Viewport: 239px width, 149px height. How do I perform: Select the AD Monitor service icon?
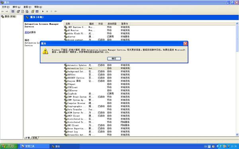click(66, 30)
